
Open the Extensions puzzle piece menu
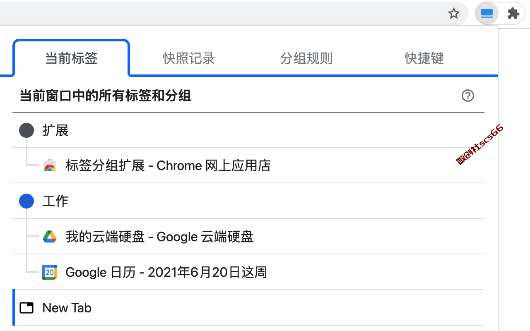click(513, 14)
